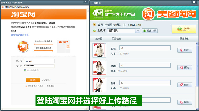Open the 查看淘宝网服务协议 link
Viewport: 199px width, 111px height.
tap(20, 35)
